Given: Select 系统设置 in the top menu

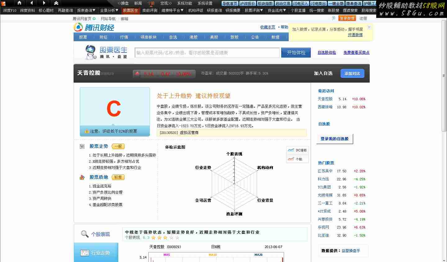Looking at the screenshot, I should tap(205, 3).
